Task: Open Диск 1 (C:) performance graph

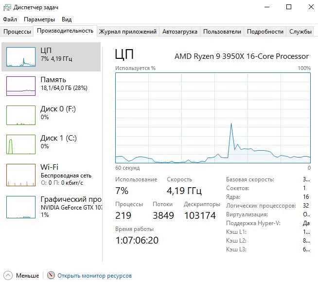Action: coord(20,144)
